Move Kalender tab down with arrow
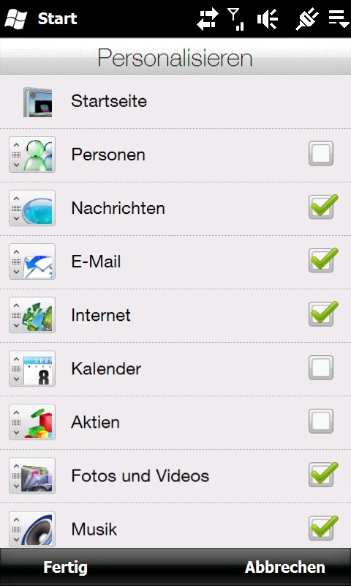 [x=16, y=379]
